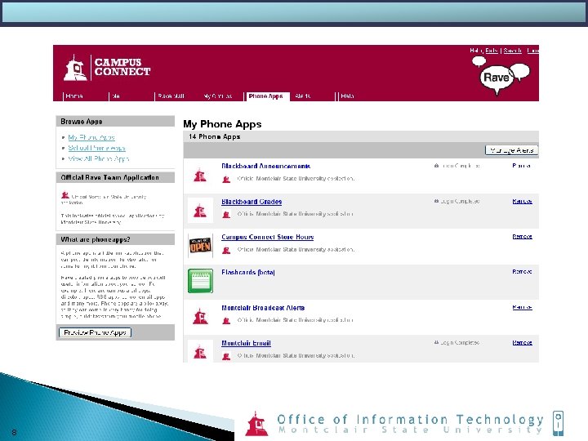588x441 pixels.
Task: Remove the Montclair Email app
Action: (522, 343)
